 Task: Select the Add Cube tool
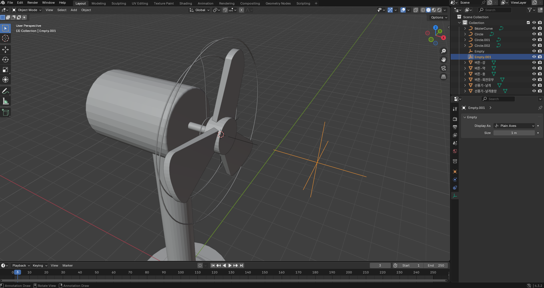[x=5, y=113]
